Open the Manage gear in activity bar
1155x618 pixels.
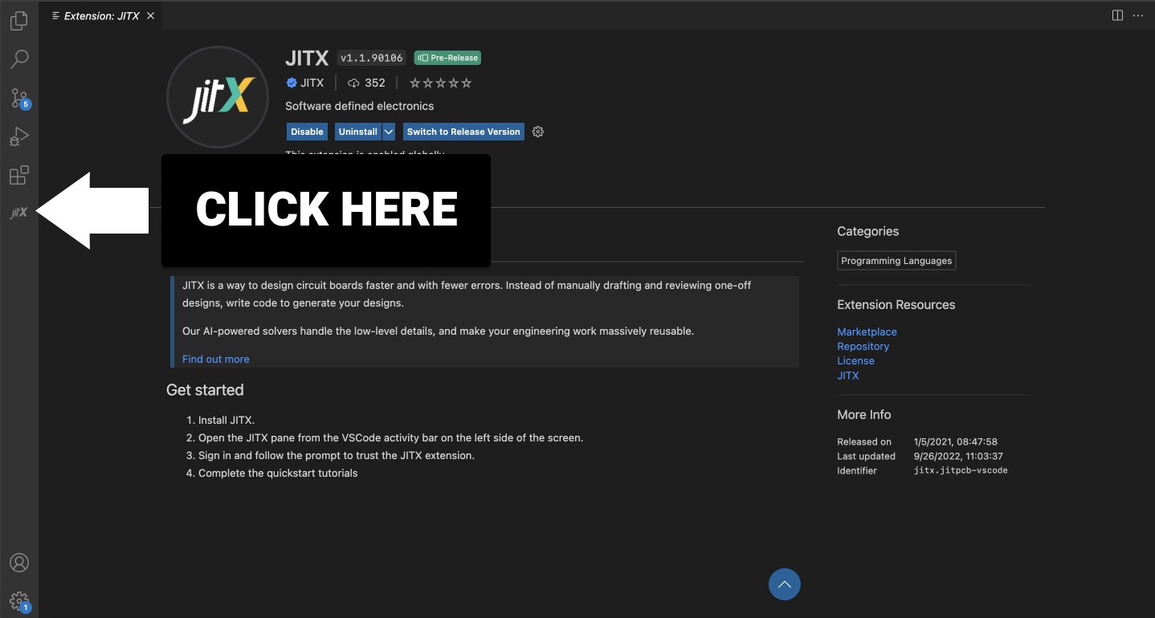(x=19, y=600)
